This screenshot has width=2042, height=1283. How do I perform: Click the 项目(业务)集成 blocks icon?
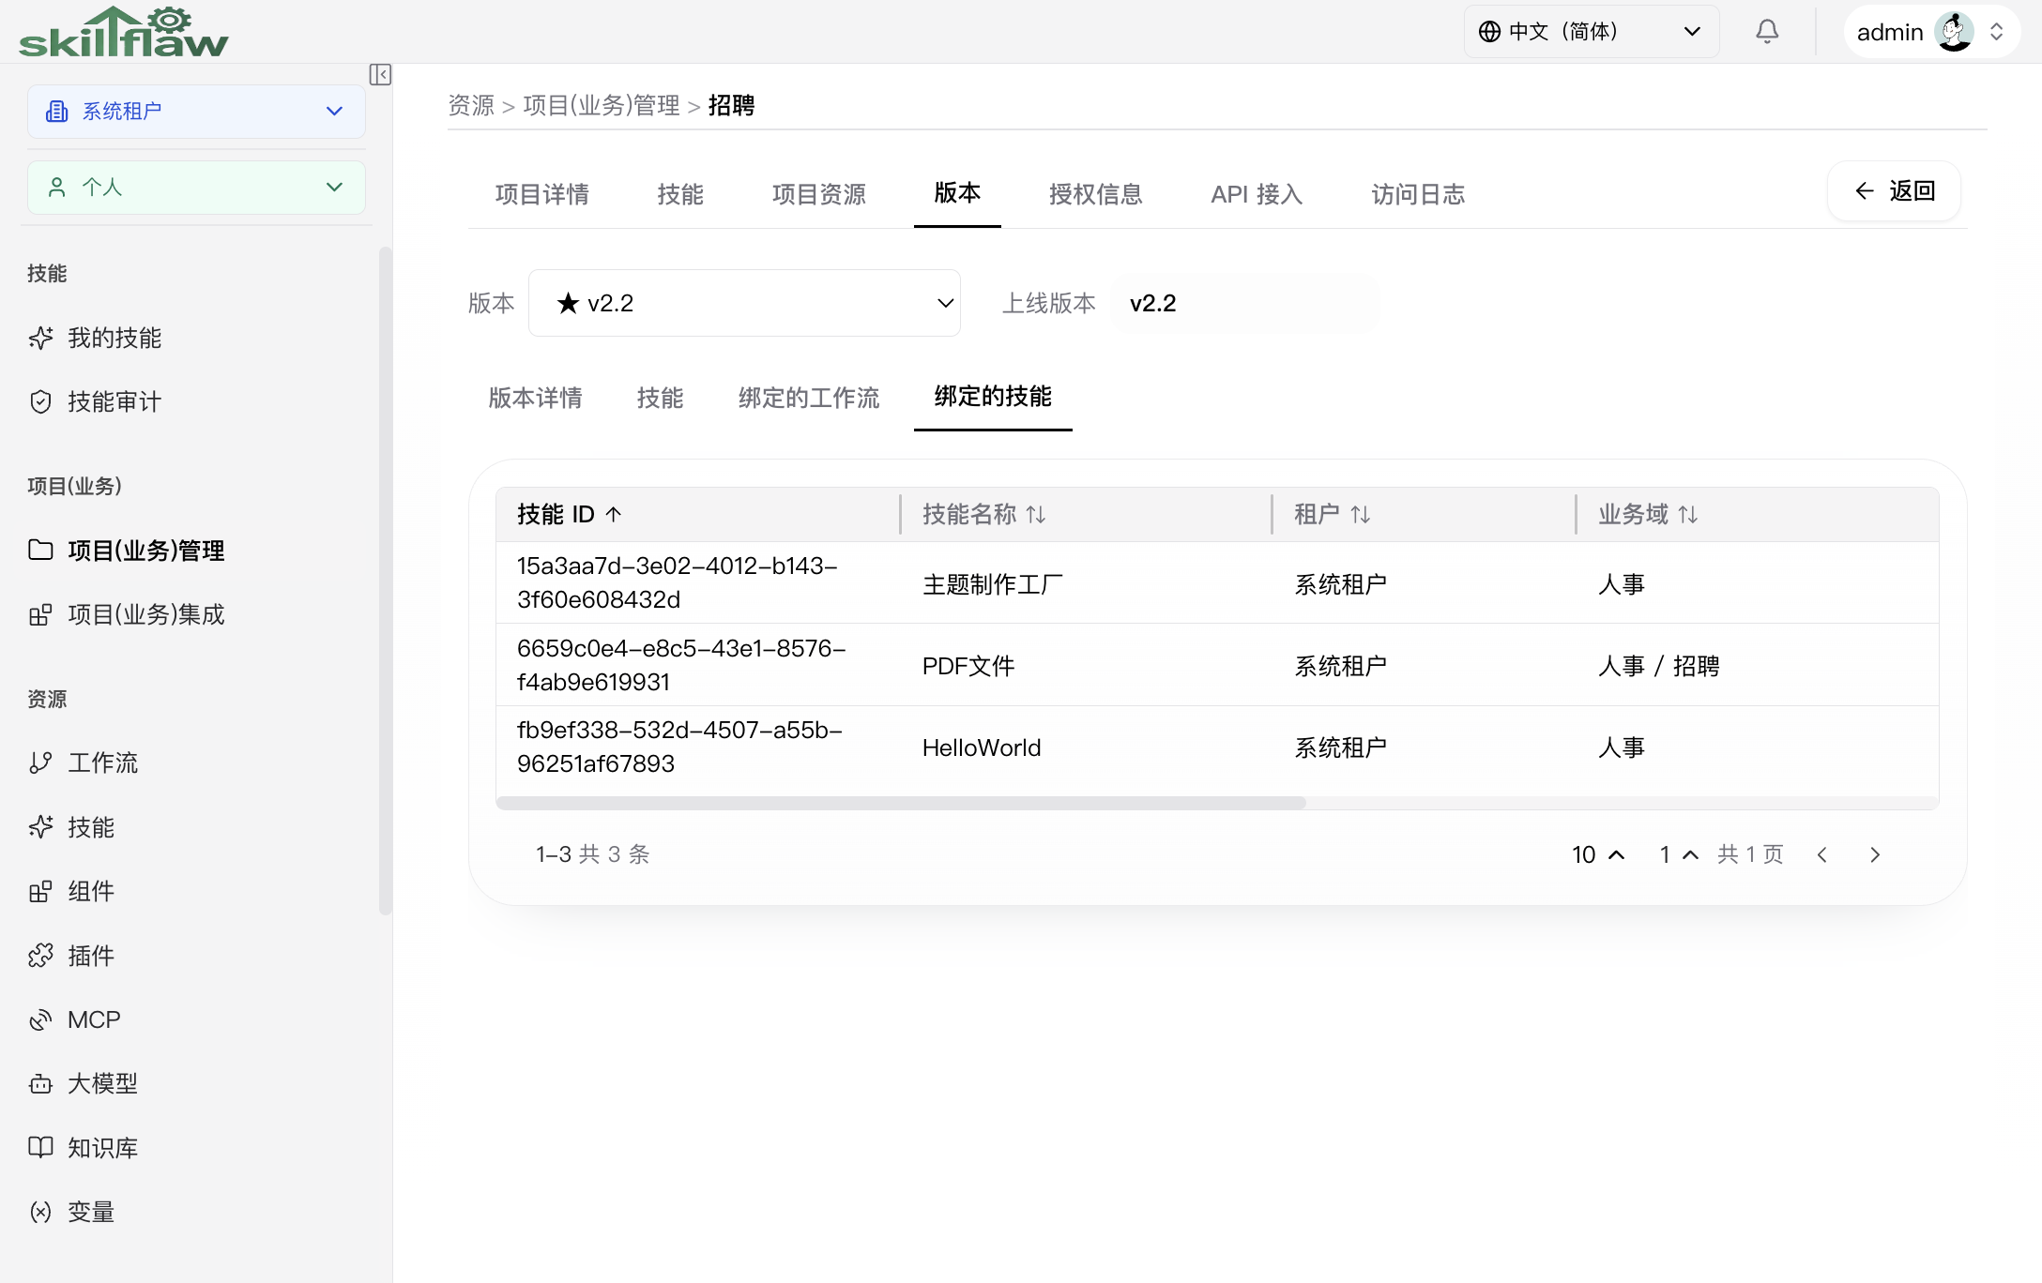pos(40,614)
